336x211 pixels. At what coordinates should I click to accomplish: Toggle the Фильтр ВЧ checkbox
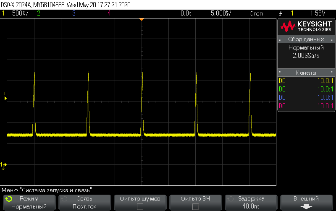[x=195, y=207]
